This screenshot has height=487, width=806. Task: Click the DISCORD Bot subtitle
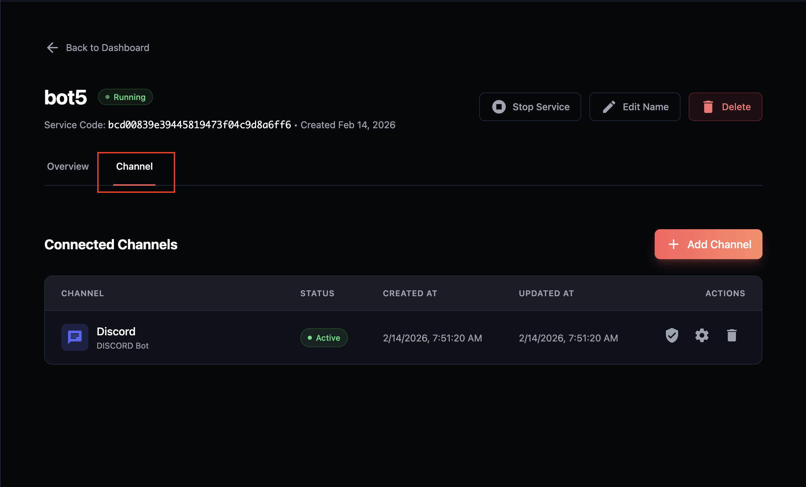tap(123, 346)
